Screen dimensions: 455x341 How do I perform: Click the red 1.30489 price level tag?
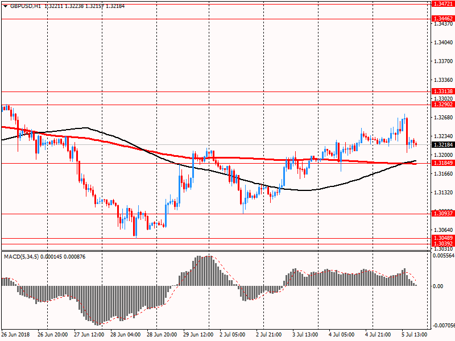(443, 238)
